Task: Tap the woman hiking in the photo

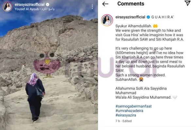Action: (x=35, y=97)
